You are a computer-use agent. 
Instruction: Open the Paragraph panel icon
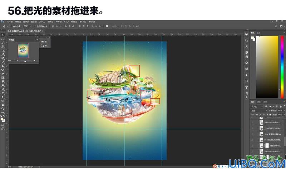point(246,97)
